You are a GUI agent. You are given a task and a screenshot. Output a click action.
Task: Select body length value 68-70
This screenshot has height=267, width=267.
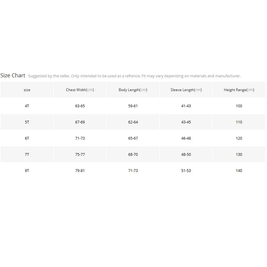point(133,155)
